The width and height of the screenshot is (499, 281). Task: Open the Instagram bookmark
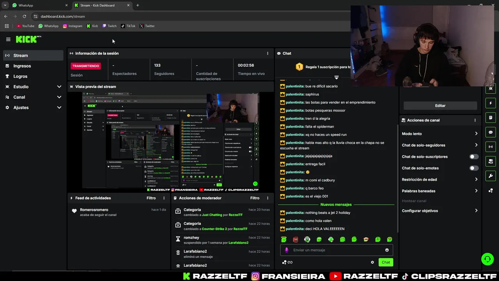pyautogui.click(x=73, y=26)
